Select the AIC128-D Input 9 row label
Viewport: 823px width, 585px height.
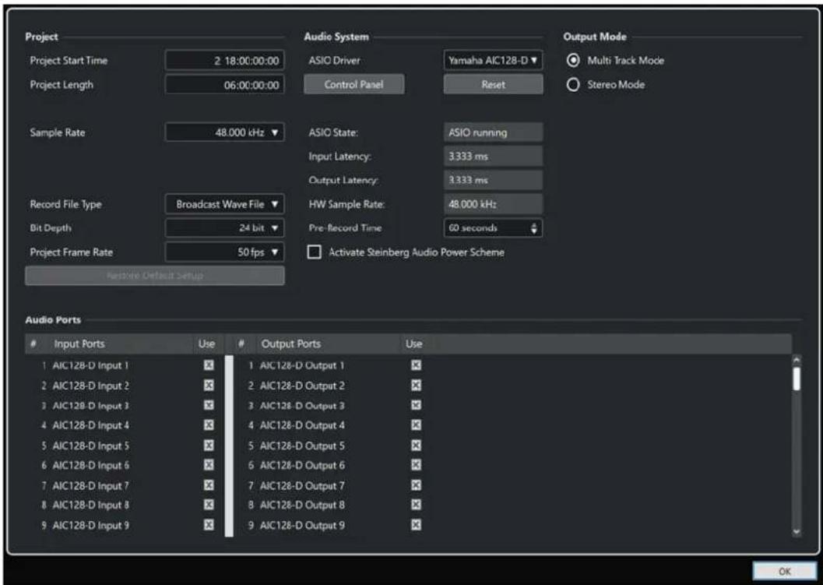tap(90, 525)
